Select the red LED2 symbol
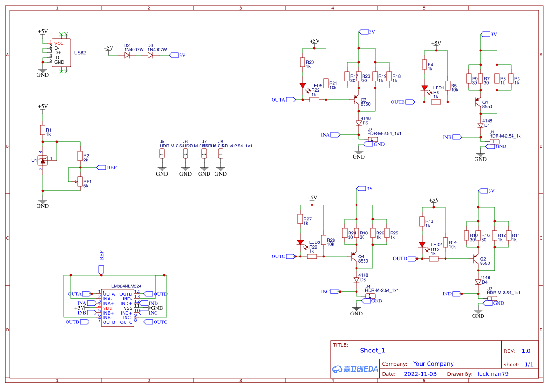 coord(422,244)
